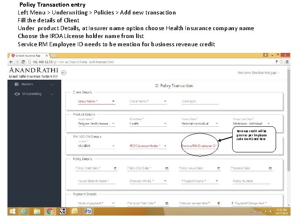Viewport: 298px width, 223px height.
Task: Open Policy Start Date calendar icon
Action: tap(115, 168)
